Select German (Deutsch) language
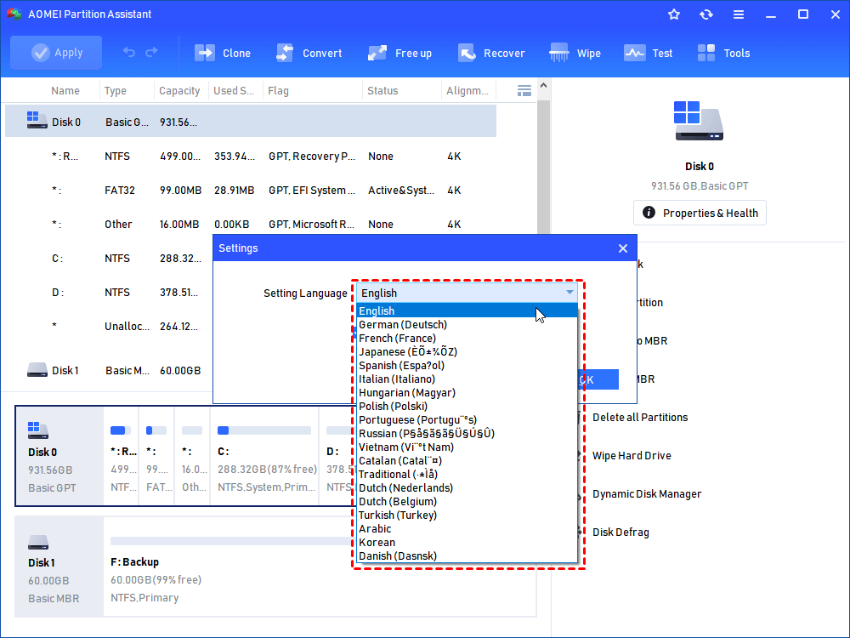This screenshot has height=638, width=850. click(402, 324)
